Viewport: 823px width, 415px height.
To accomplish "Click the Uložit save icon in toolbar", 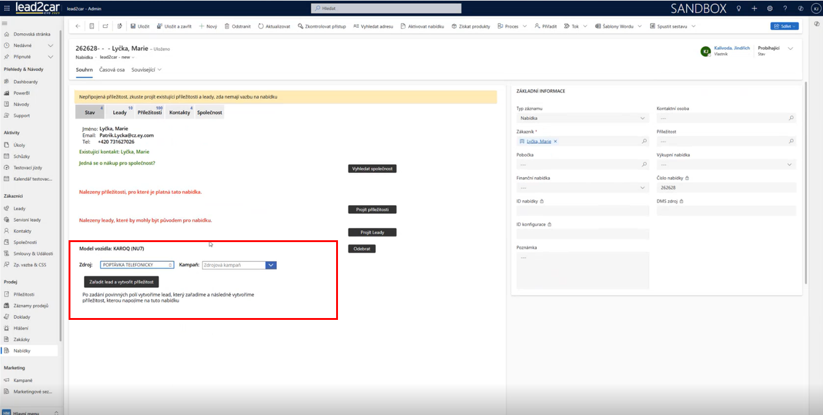I will pos(133,27).
